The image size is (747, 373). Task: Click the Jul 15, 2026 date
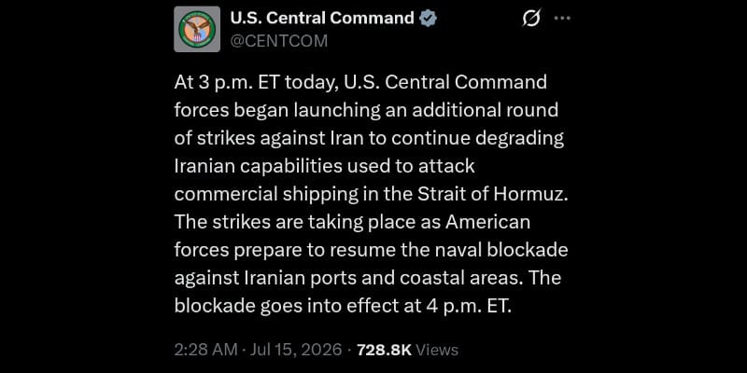click(x=295, y=350)
